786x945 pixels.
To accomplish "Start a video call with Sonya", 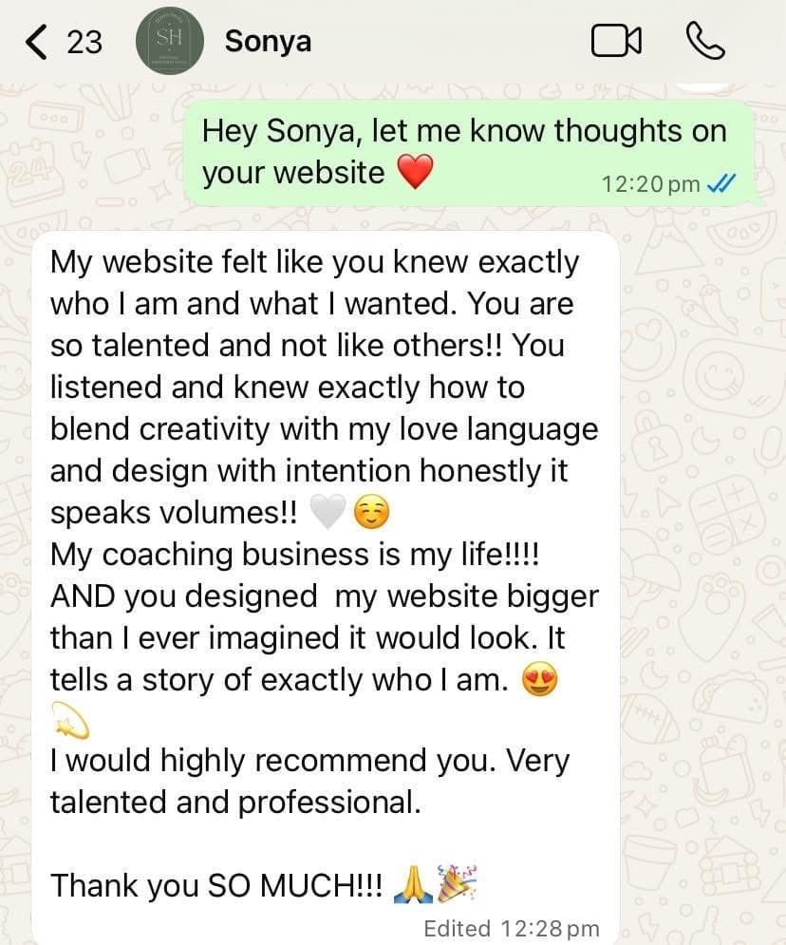I will point(616,41).
